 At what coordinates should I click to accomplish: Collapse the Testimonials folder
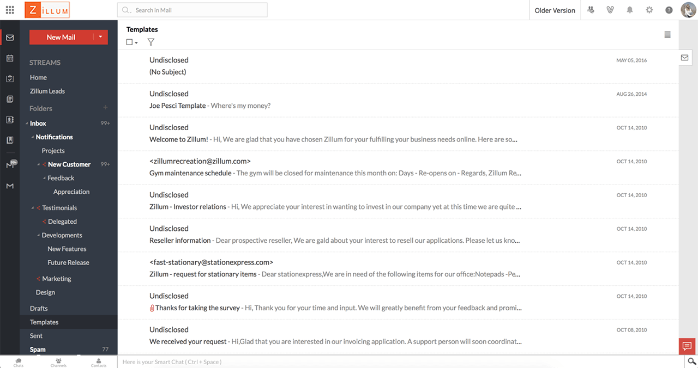click(33, 208)
